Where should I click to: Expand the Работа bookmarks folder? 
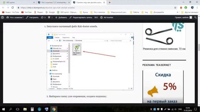tap(134, 12)
